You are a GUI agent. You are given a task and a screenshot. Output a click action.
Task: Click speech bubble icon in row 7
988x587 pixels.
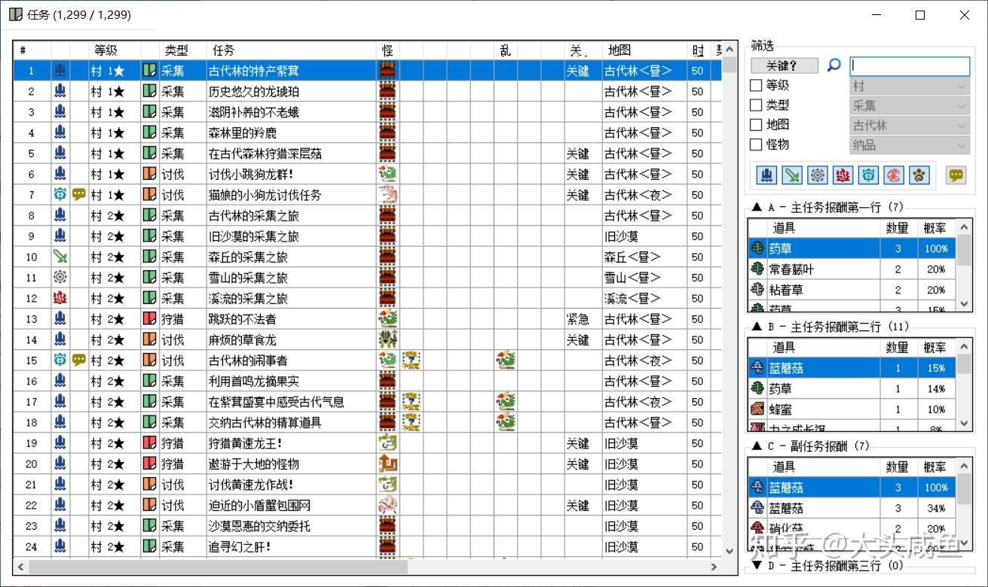click(x=79, y=194)
